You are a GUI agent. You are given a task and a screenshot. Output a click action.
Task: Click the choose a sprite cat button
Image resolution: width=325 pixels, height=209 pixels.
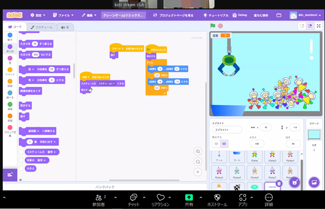pos(295,183)
